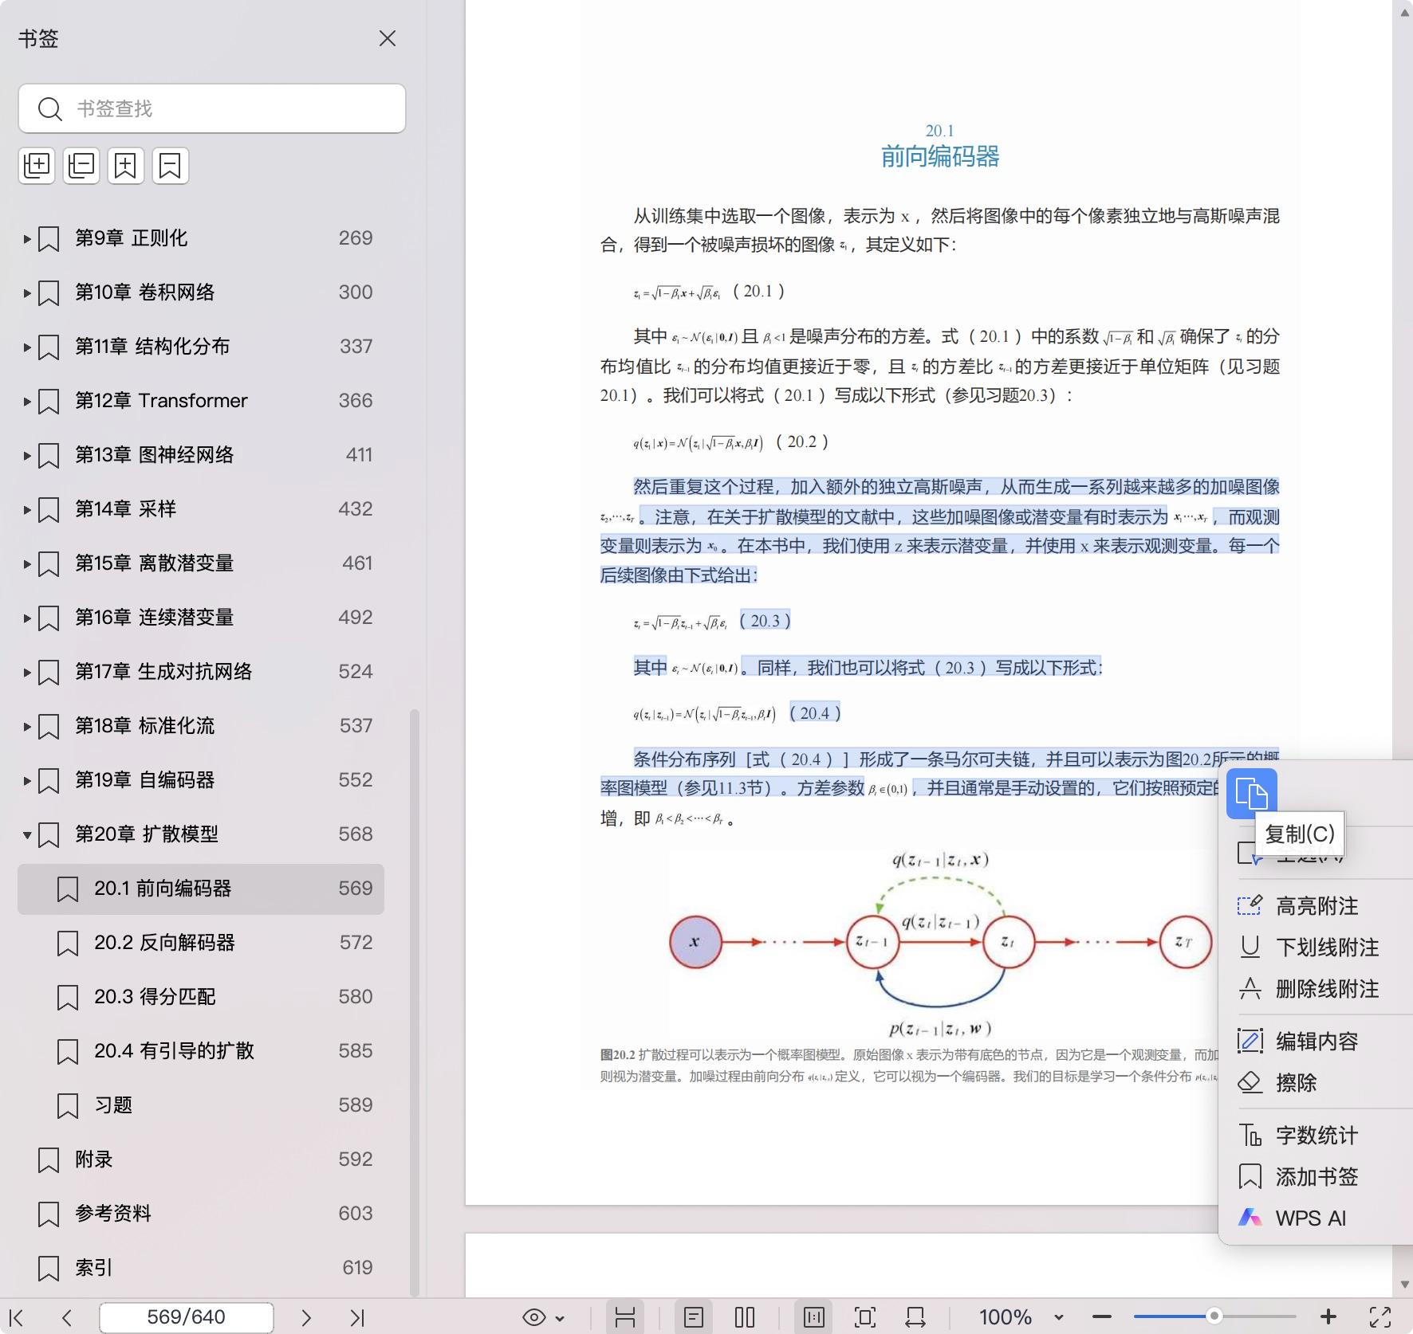Click the collapse all bookmarks icon
This screenshot has height=1334, width=1413.
81,166
